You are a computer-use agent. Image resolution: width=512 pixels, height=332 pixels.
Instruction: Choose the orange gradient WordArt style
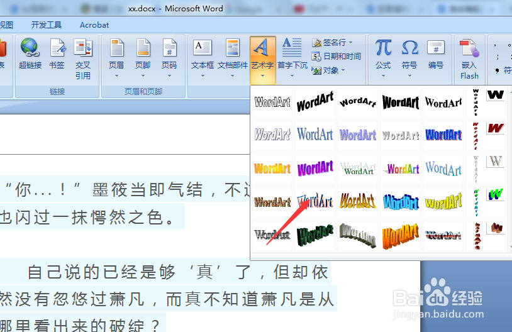(x=272, y=169)
